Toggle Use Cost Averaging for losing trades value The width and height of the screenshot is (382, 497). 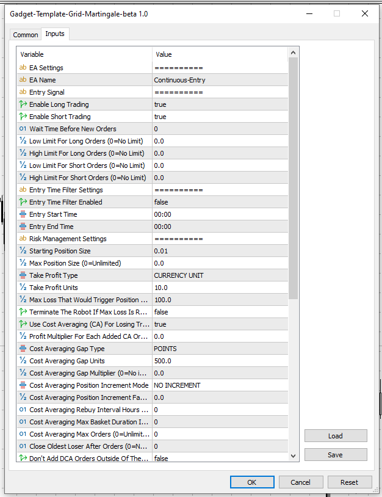coord(220,324)
